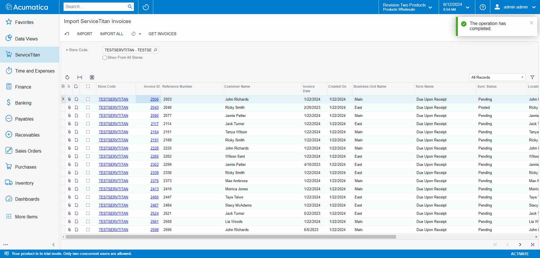Click the search magnifier icon
This screenshot has width=540, height=258.
pos(130,7)
